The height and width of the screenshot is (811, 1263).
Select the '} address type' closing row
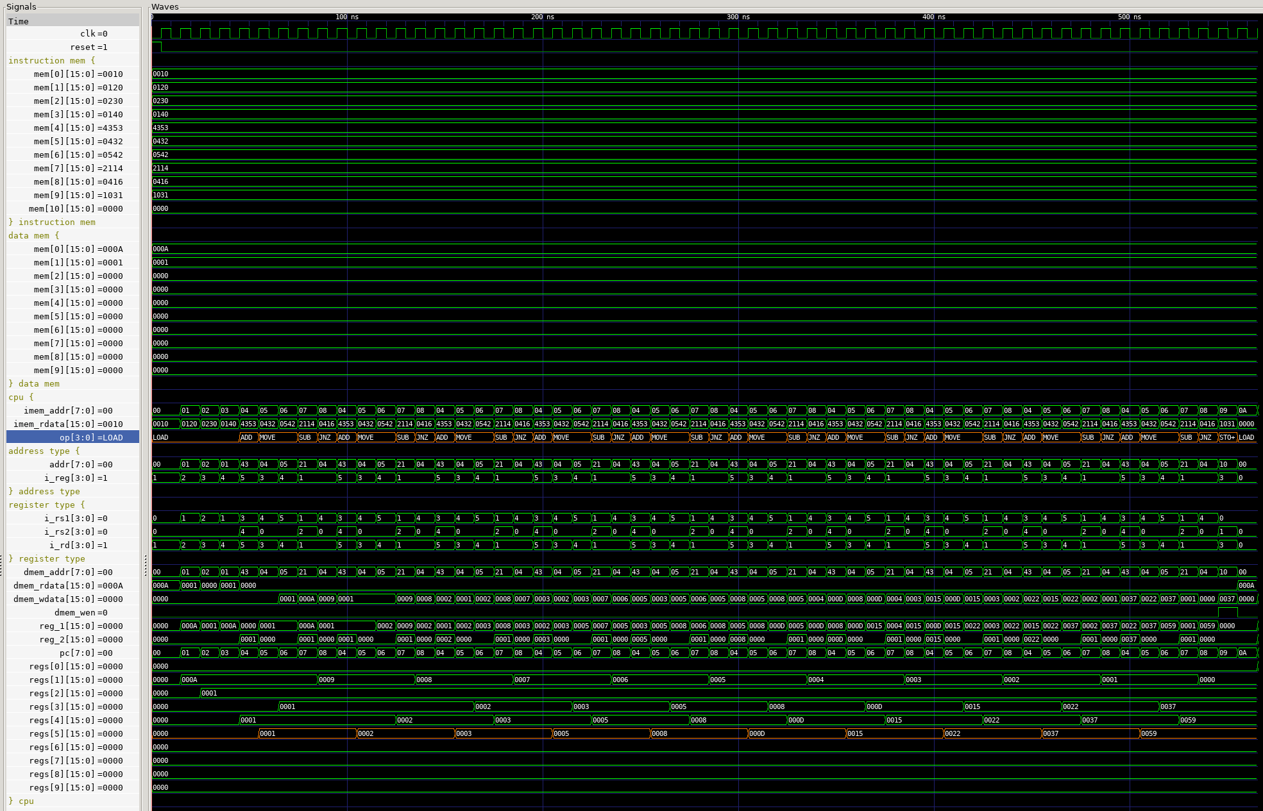tap(72, 491)
